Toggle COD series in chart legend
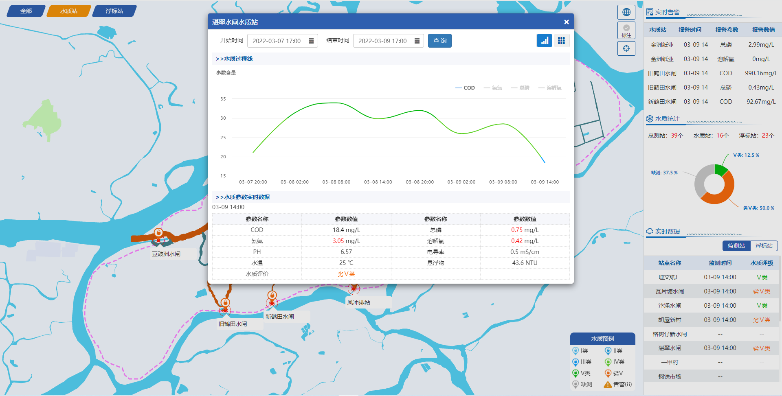Image resolution: width=782 pixels, height=396 pixels. coord(465,88)
